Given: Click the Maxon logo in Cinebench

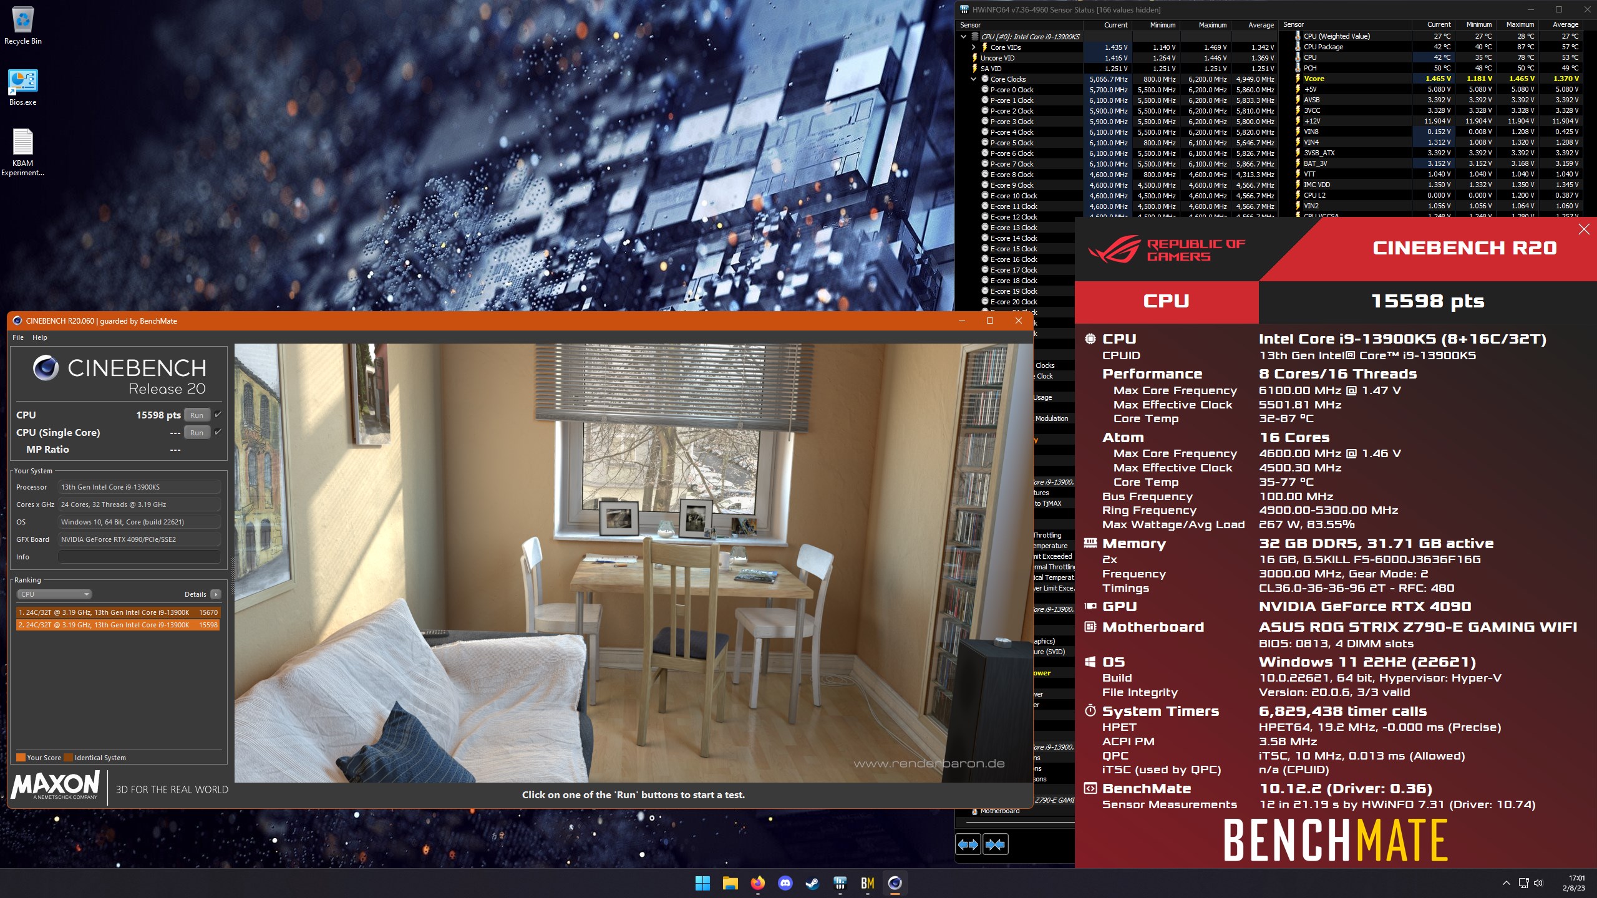Looking at the screenshot, I should (x=56, y=785).
